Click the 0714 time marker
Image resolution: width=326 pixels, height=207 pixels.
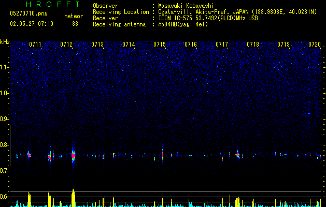pos(129,44)
